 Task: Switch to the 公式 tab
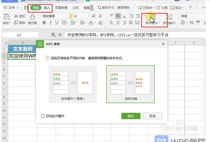click(x=76, y=8)
